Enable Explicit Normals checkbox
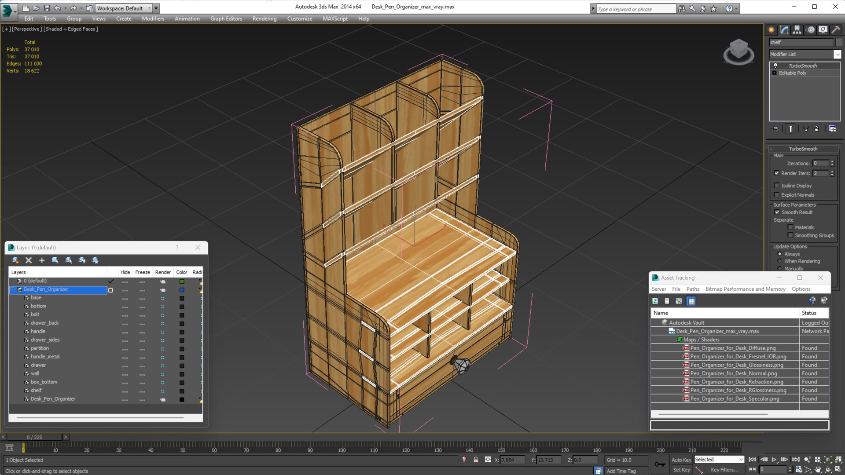845x475 pixels. [777, 195]
